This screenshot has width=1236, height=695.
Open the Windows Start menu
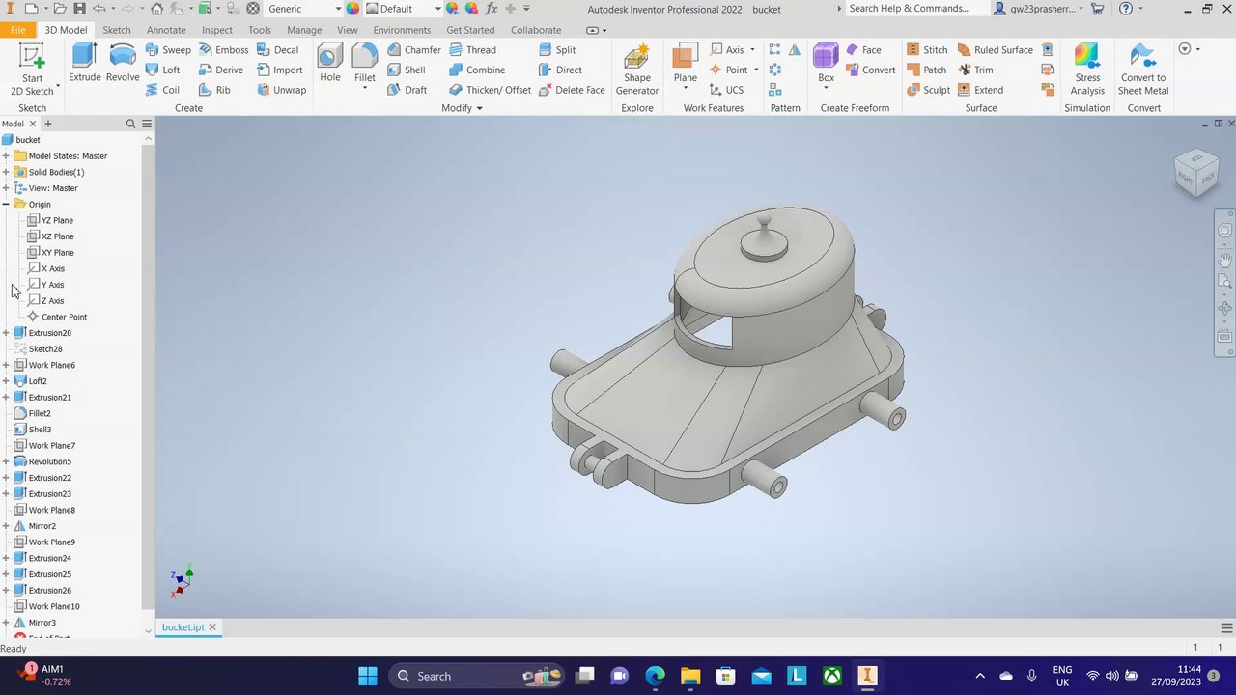368,676
